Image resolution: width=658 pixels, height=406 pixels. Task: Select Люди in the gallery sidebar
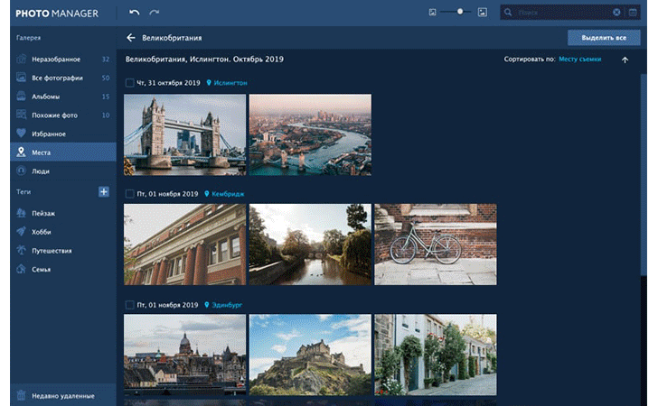(x=41, y=171)
